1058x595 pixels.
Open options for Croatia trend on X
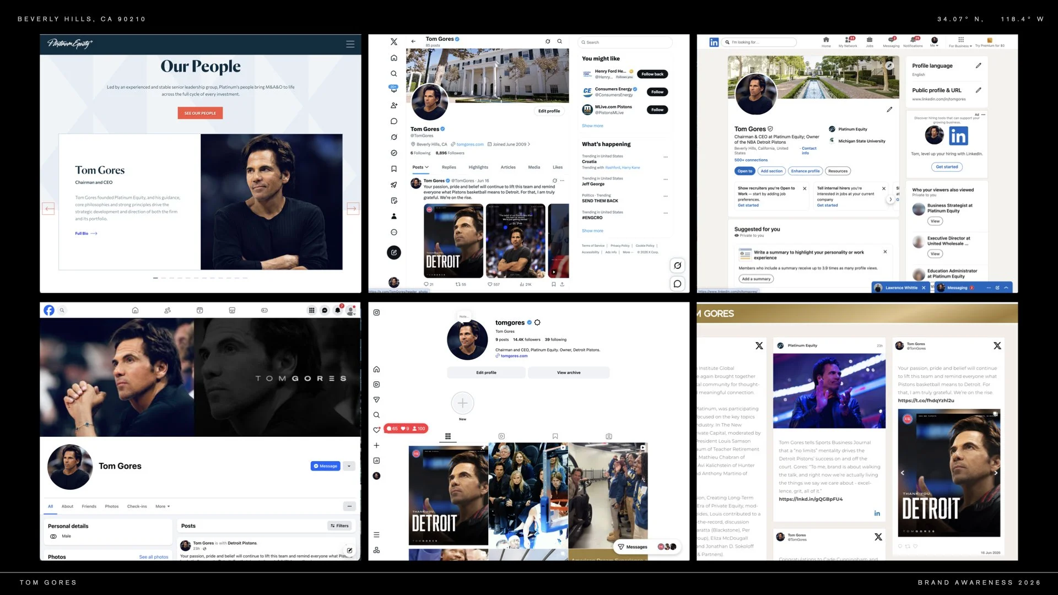coord(665,157)
